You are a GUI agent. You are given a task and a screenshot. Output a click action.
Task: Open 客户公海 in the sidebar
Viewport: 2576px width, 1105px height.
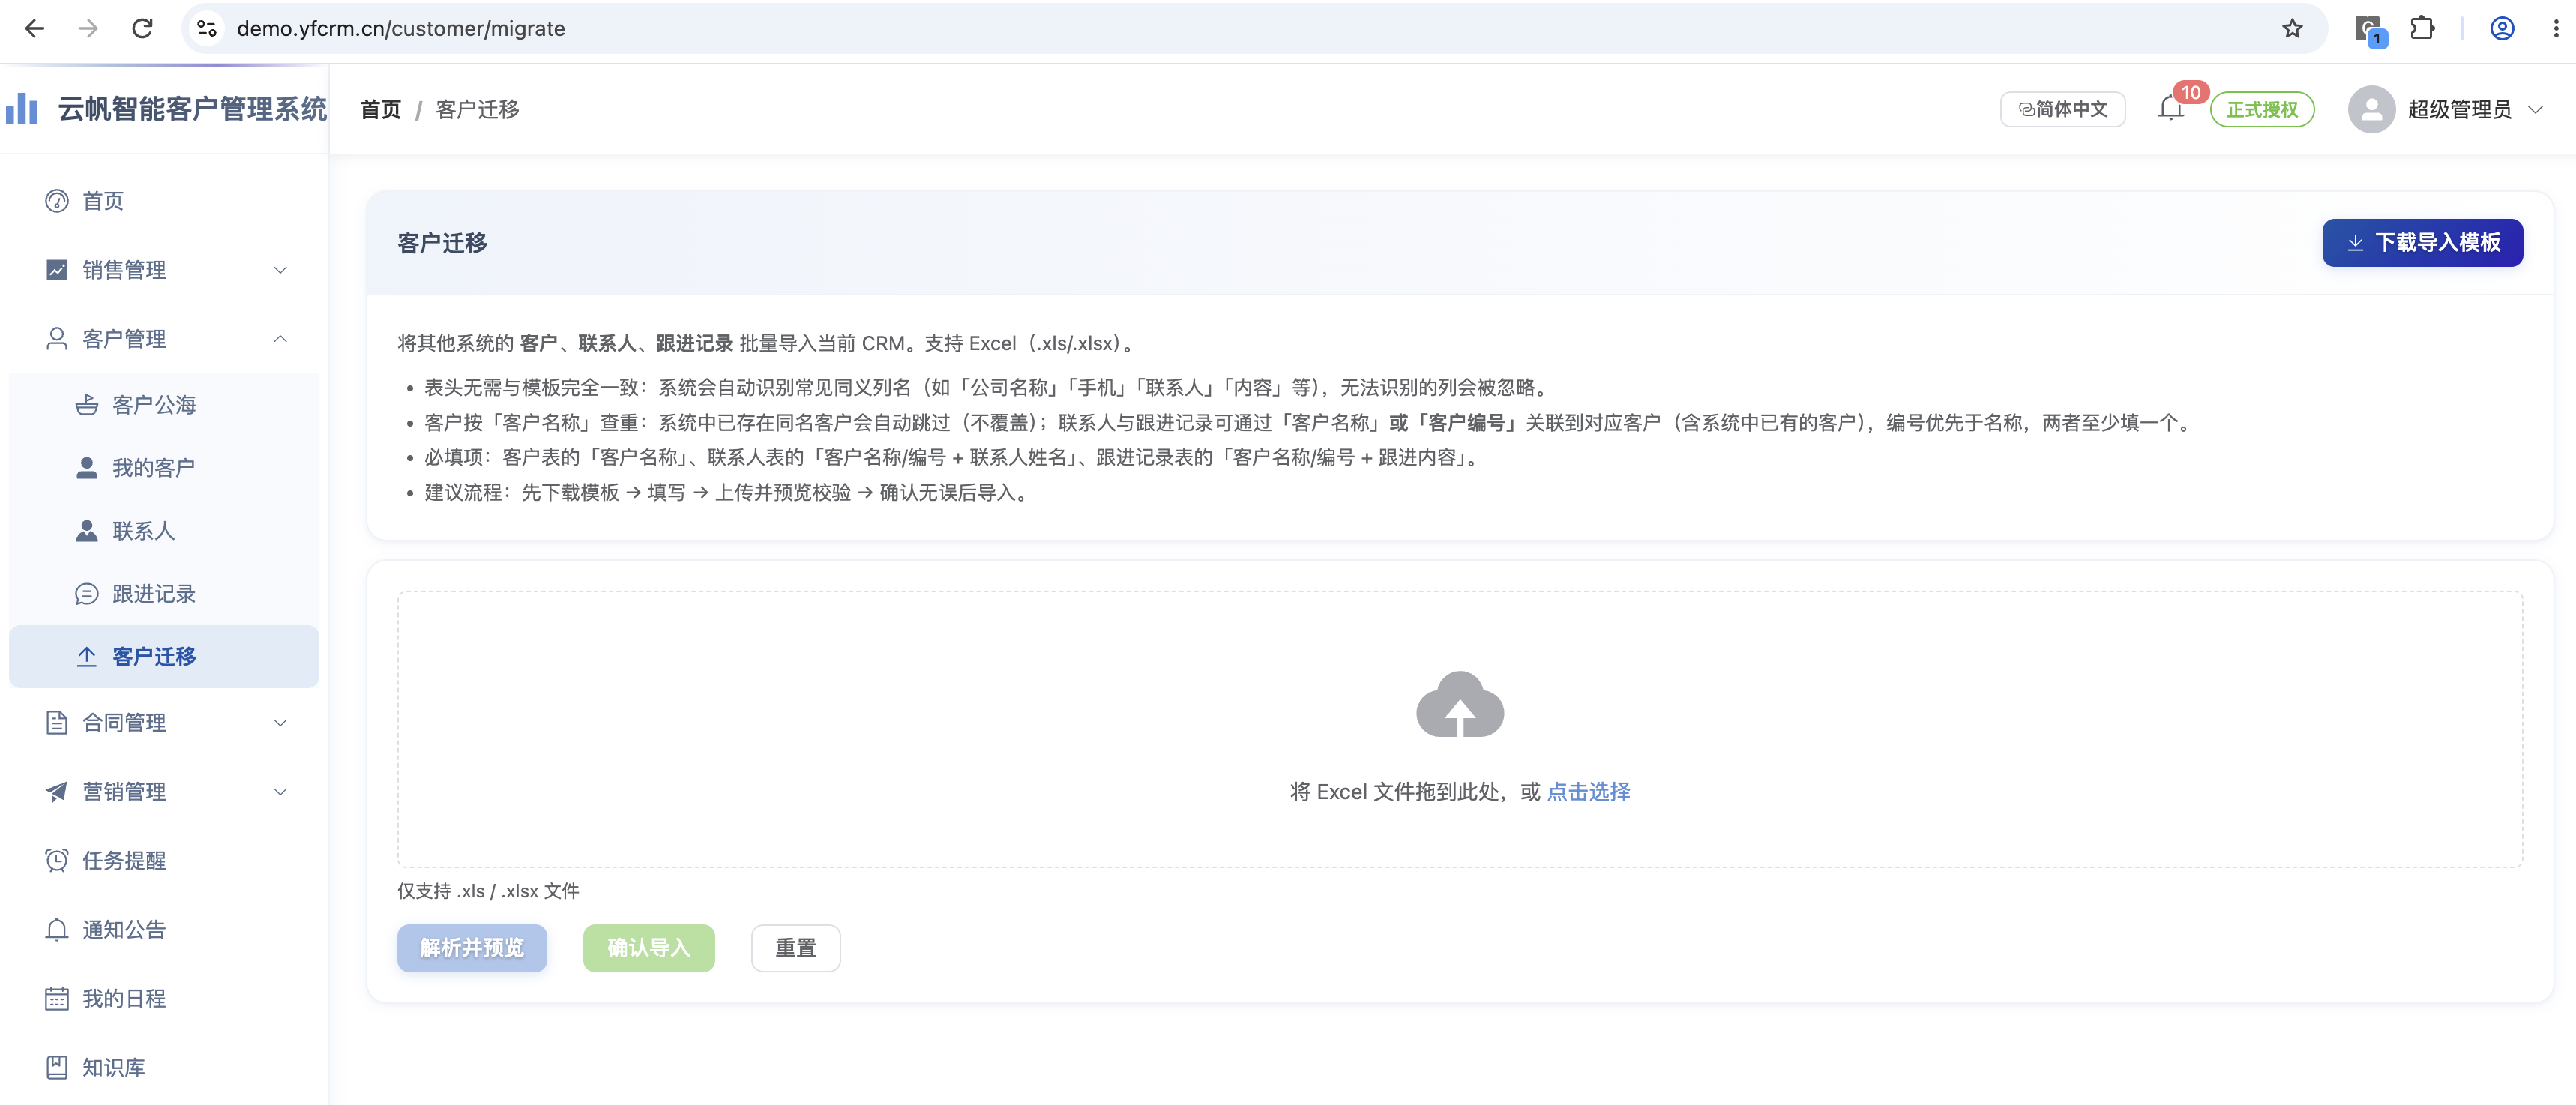click(164, 405)
